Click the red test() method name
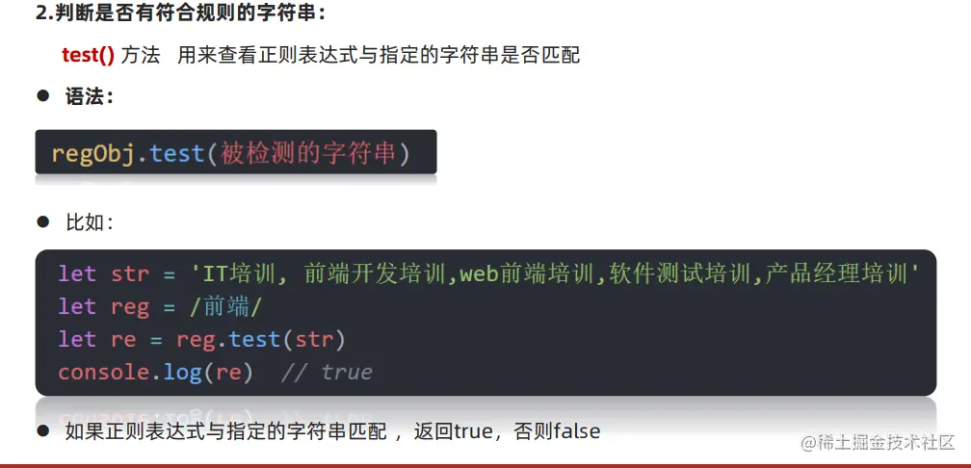 point(88,55)
